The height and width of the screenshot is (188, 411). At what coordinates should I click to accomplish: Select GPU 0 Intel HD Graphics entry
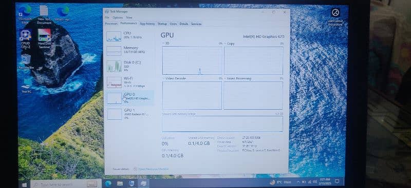[x=130, y=98]
